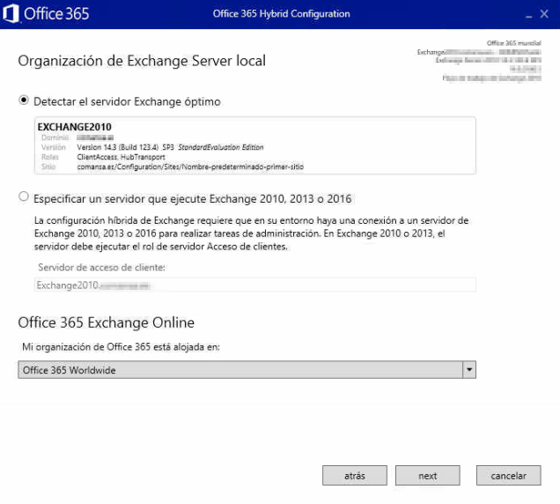Click the 'next' button

(428, 476)
